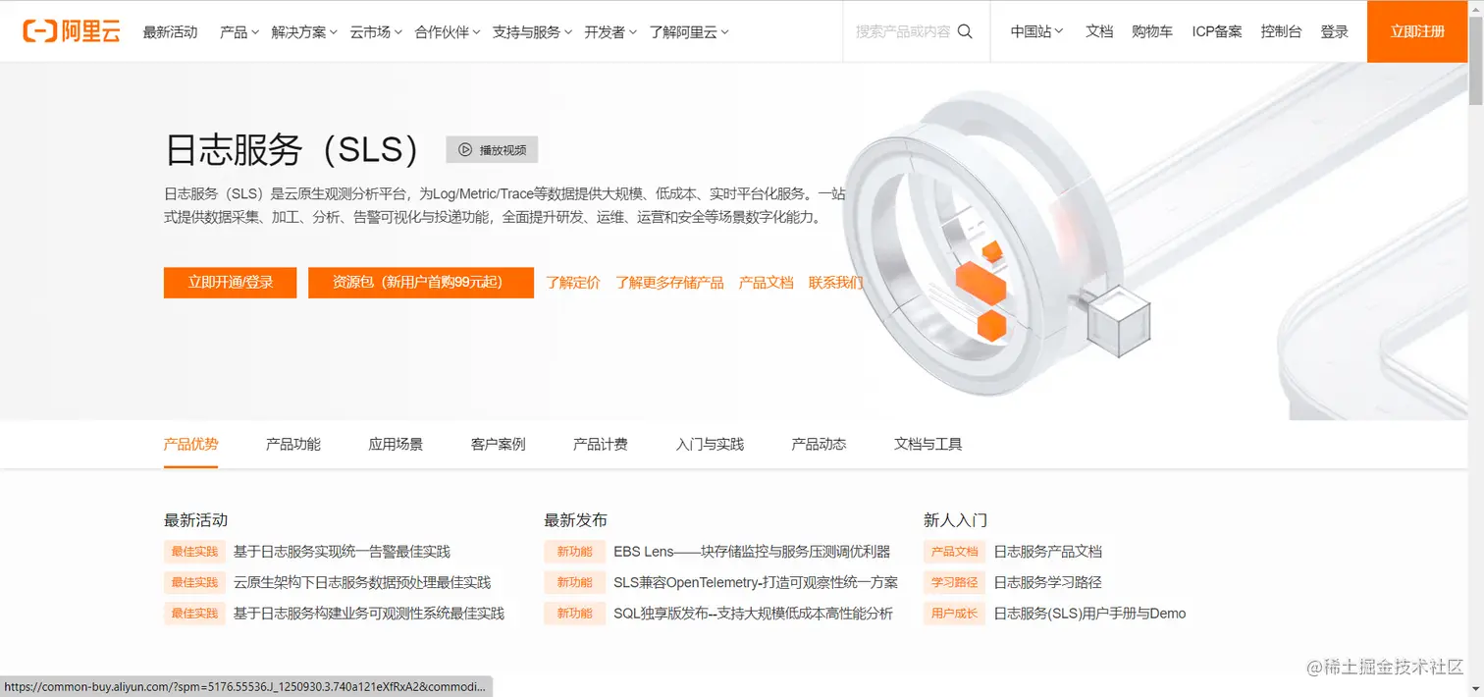The width and height of the screenshot is (1484, 697).
Task: Open the 最新活动 header menu item
Action: pyautogui.click(x=171, y=32)
